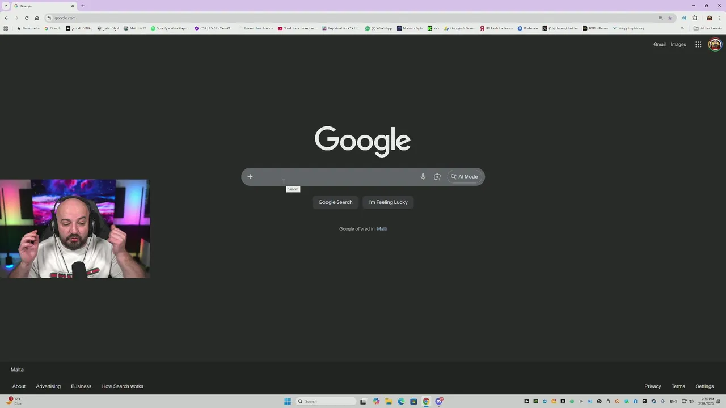Switch to AI Mode in search box
The height and width of the screenshot is (408, 726).
point(465,177)
